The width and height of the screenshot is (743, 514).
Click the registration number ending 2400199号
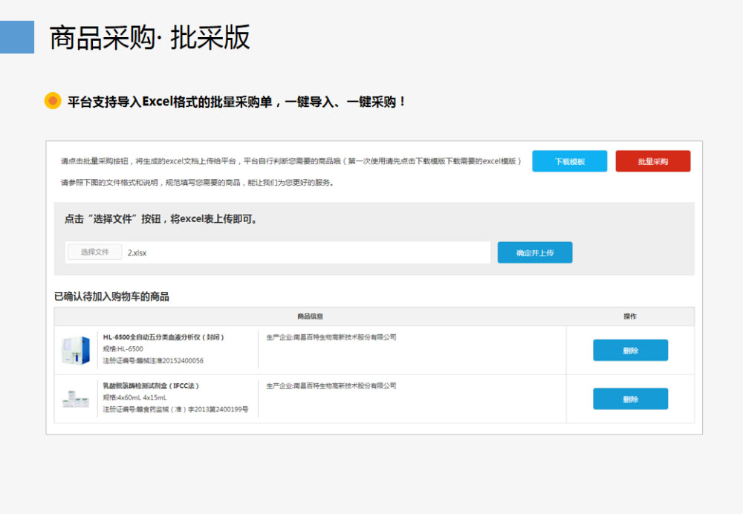tap(175, 410)
